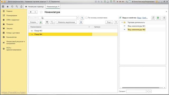169x95 pixels.
Task: Select Вид номенклатуры №1
Action: pyautogui.click(x=137, y=26)
